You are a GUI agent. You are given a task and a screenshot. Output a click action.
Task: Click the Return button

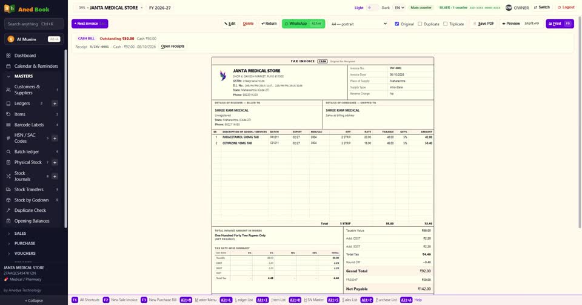(x=269, y=24)
